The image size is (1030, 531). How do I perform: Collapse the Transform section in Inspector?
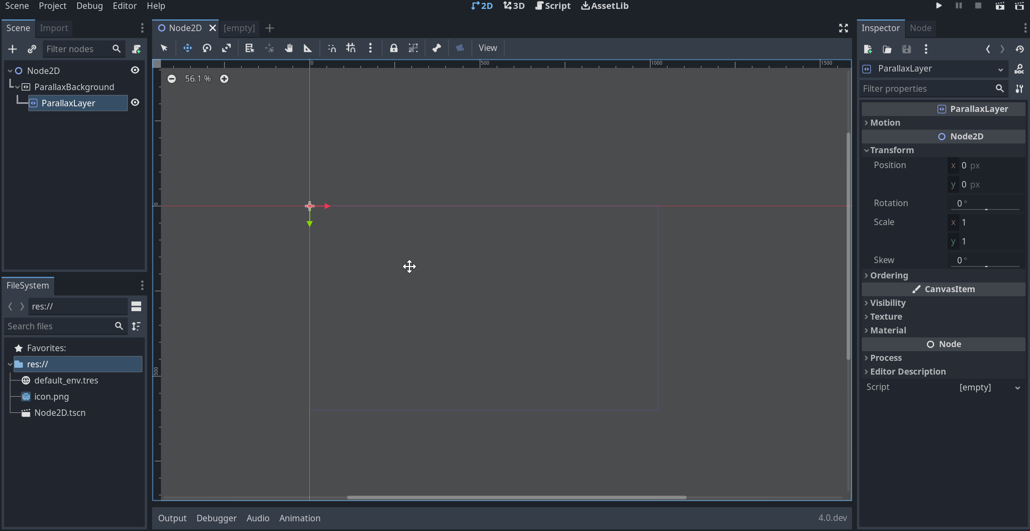891,150
